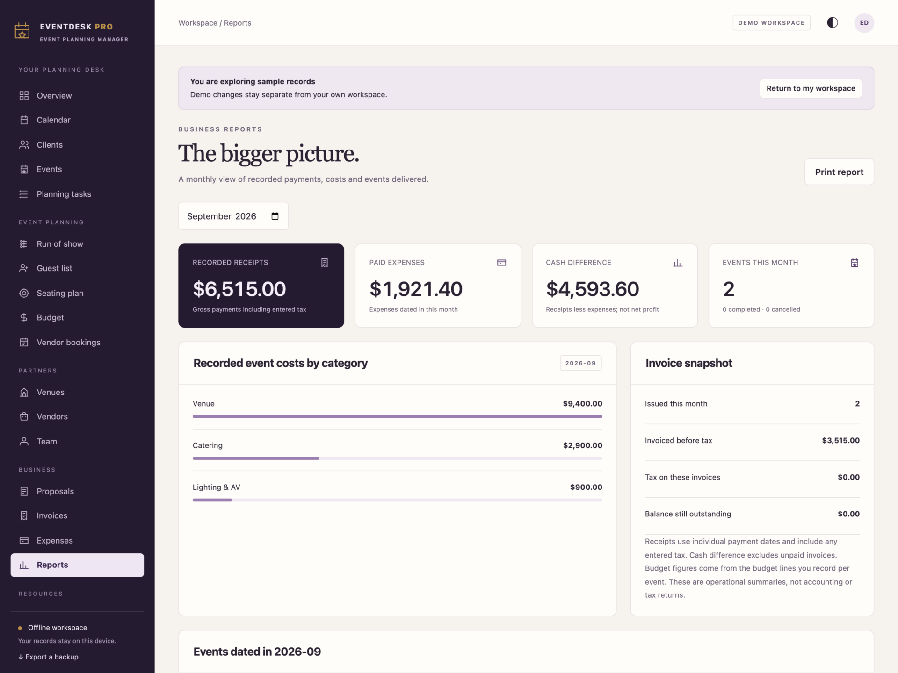Click the Venue cost progress bar
898x673 pixels.
click(397, 416)
